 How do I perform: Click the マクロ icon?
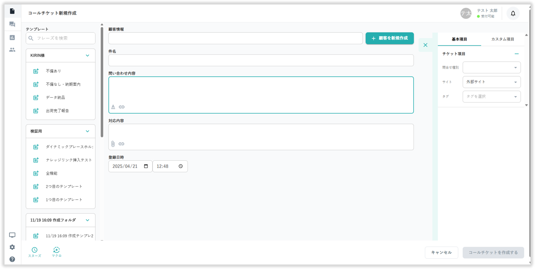[56, 250]
